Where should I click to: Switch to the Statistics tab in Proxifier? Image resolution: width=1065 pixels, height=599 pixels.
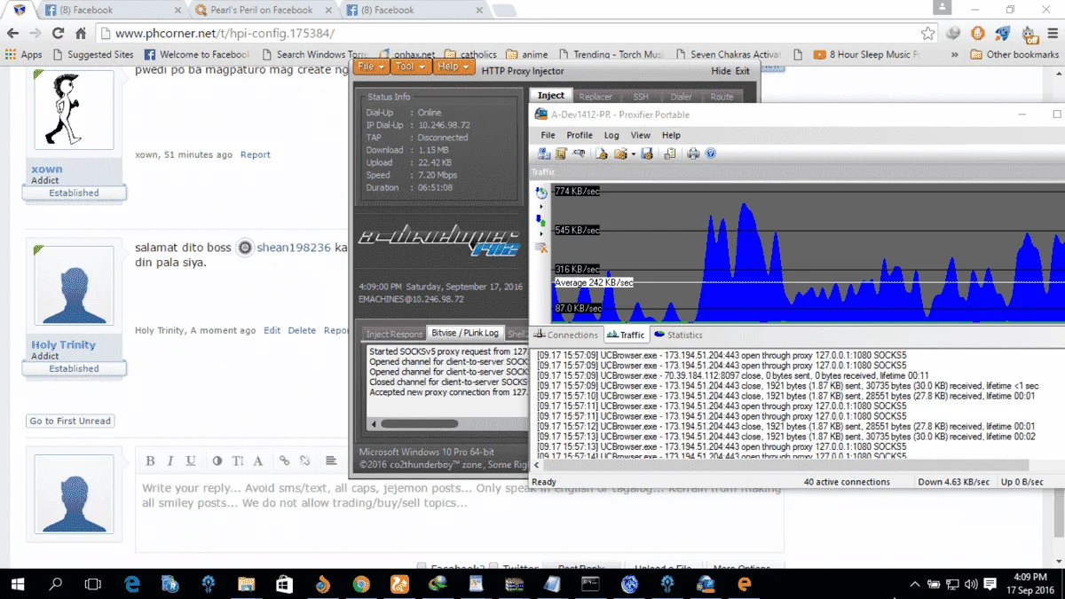tap(678, 335)
